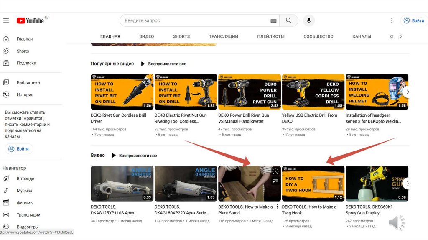
Task: Switch to the ТРАНСЛЯЦИИ tab
Action: 224,36
